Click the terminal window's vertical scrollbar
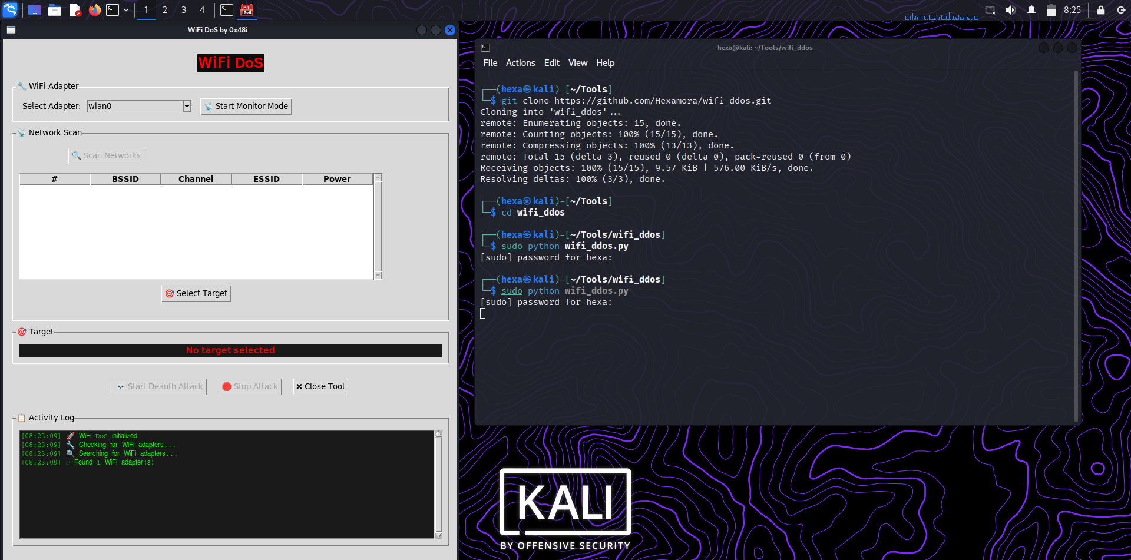Image resolution: width=1131 pixels, height=560 pixels. (x=1076, y=246)
